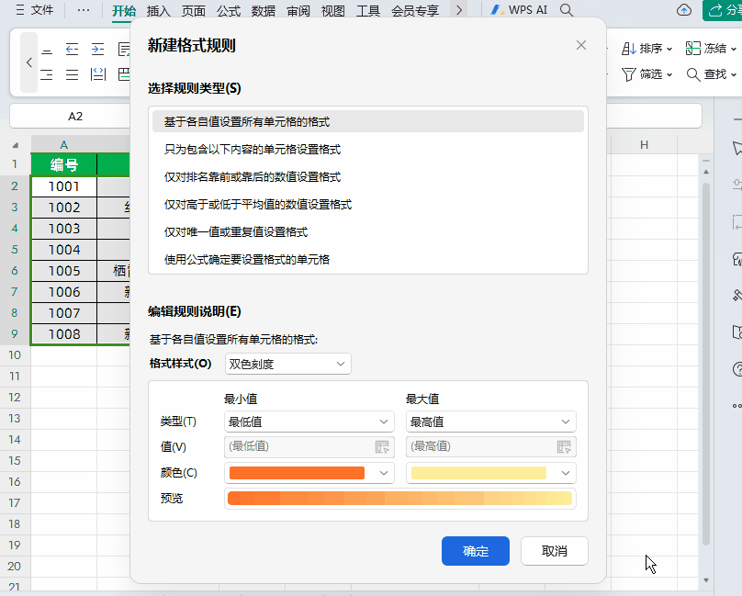Select rule 仅对唯一值或重复值设置格式

pos(368,232)
